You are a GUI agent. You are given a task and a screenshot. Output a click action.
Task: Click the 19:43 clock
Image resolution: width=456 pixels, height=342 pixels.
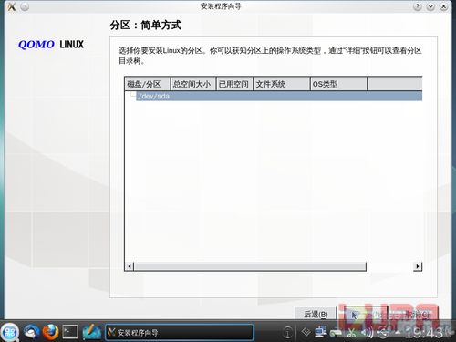click(x=424, y=333)
